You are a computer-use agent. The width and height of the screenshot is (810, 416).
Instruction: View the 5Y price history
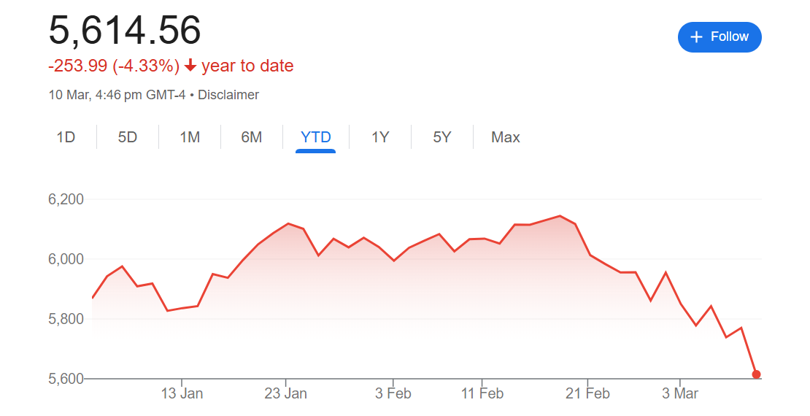coord(442,137)
